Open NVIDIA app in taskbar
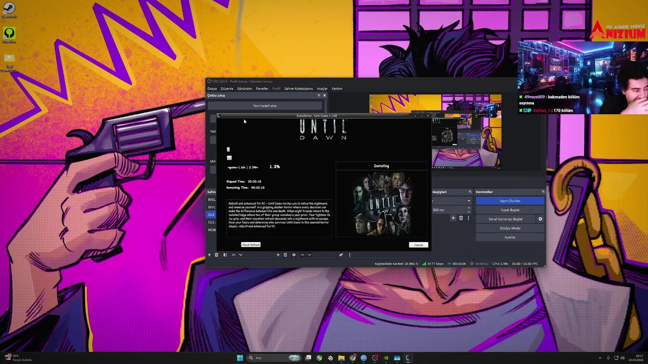The height and width of the screenshot is (364, 648). point(386,358)
